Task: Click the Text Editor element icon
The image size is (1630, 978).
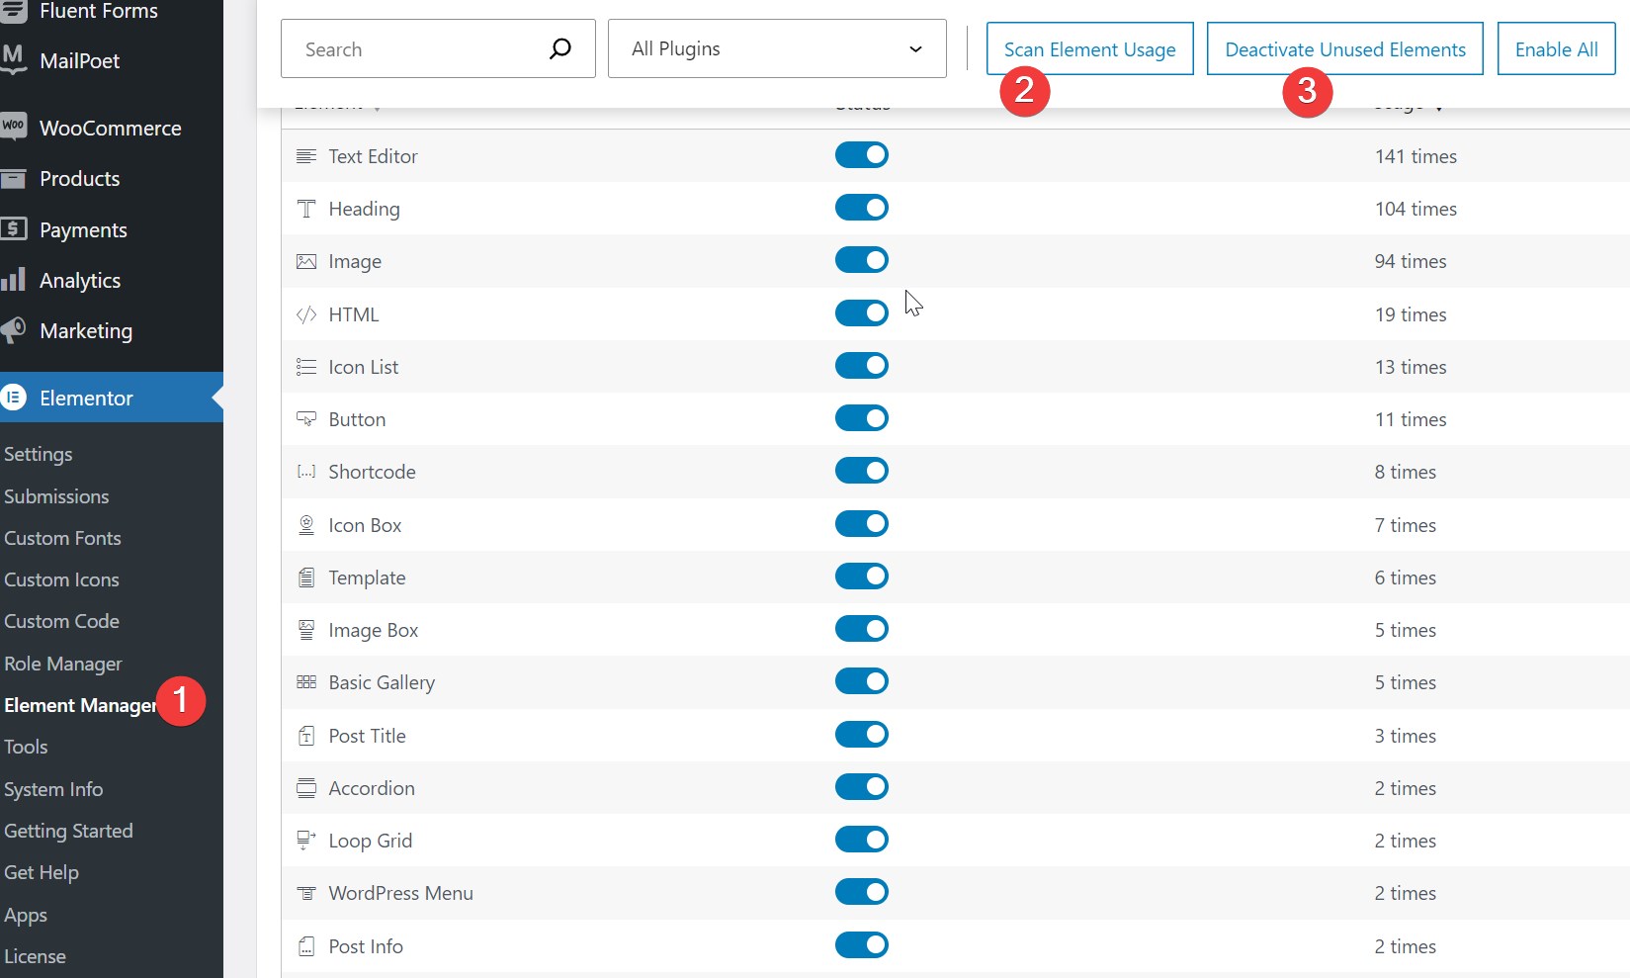Action: coord(306,156)
